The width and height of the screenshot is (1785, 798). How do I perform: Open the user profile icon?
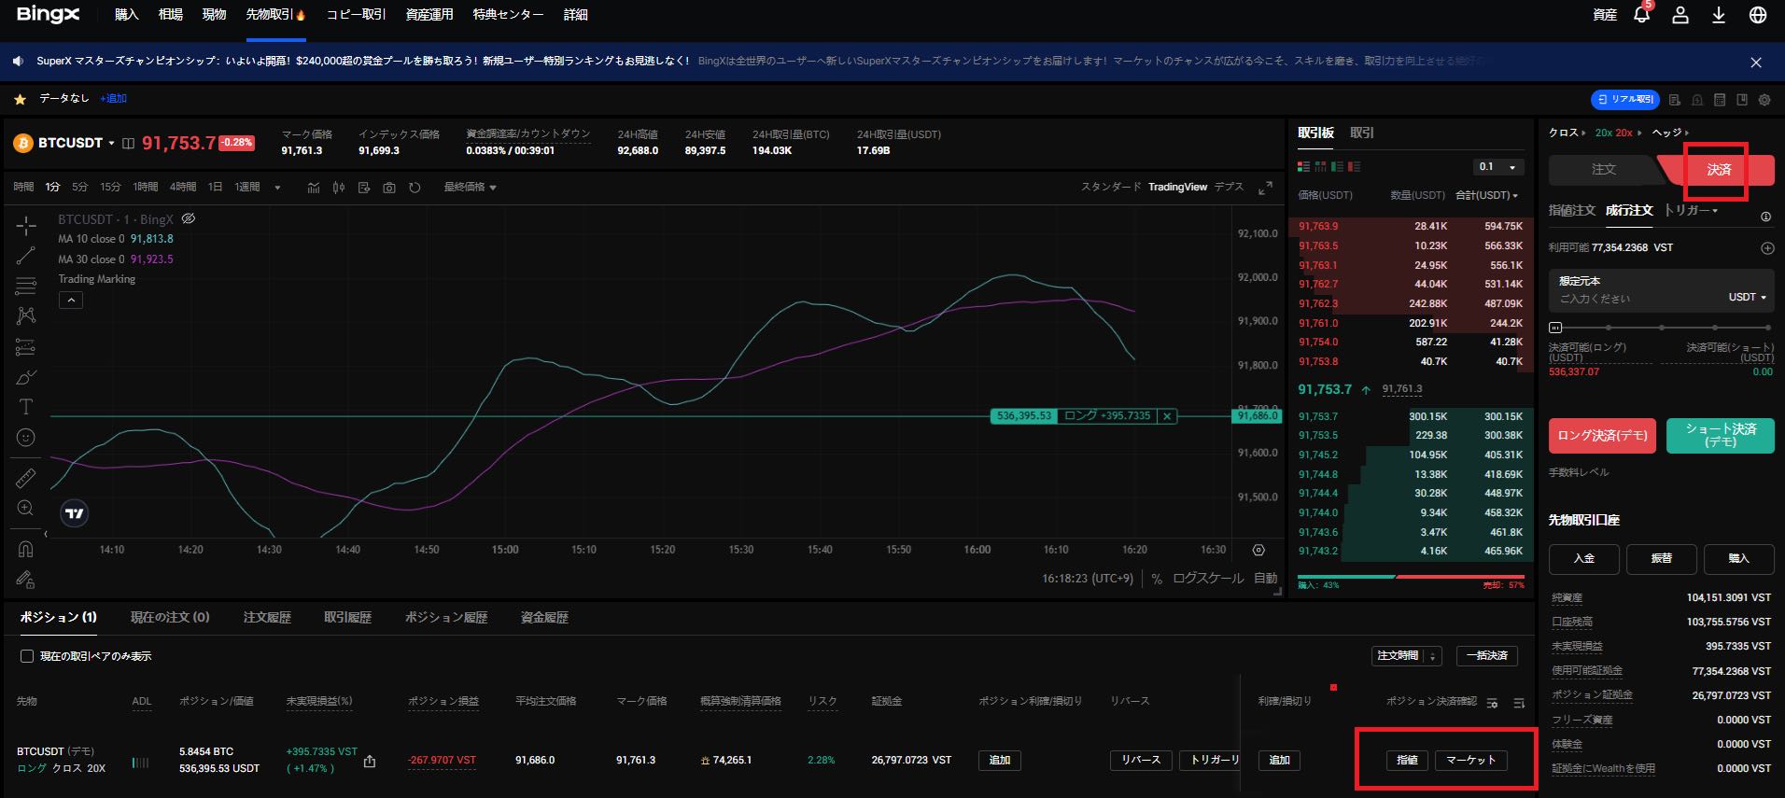(1680, 15)
